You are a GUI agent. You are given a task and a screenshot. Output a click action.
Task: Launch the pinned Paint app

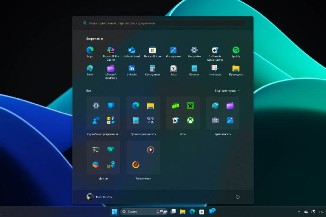[x=90, y=70]
